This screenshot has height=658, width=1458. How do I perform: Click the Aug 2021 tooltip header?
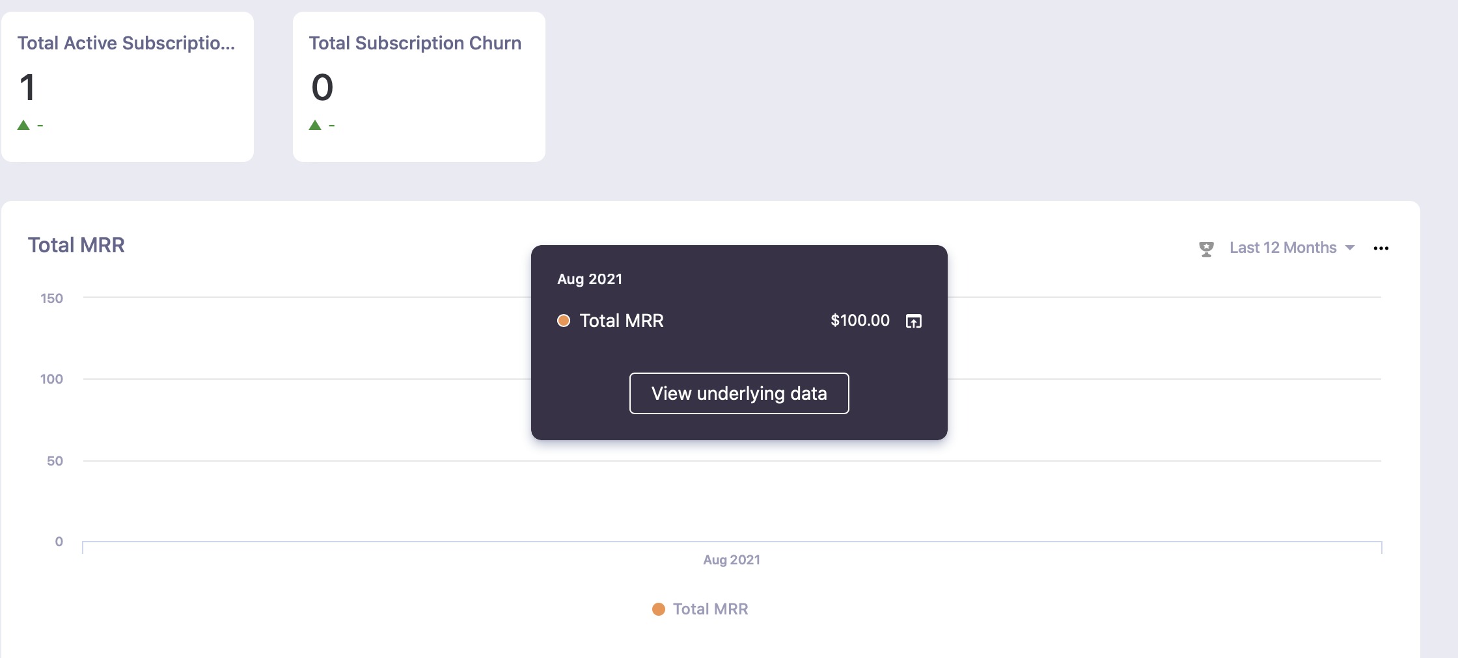coord(590,279)
